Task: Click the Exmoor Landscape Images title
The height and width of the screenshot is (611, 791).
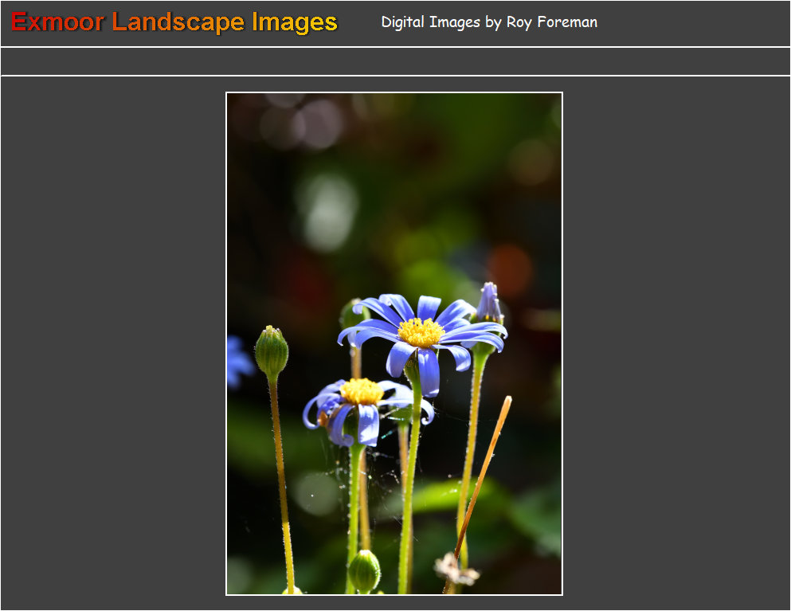Action: click(174, 22)
